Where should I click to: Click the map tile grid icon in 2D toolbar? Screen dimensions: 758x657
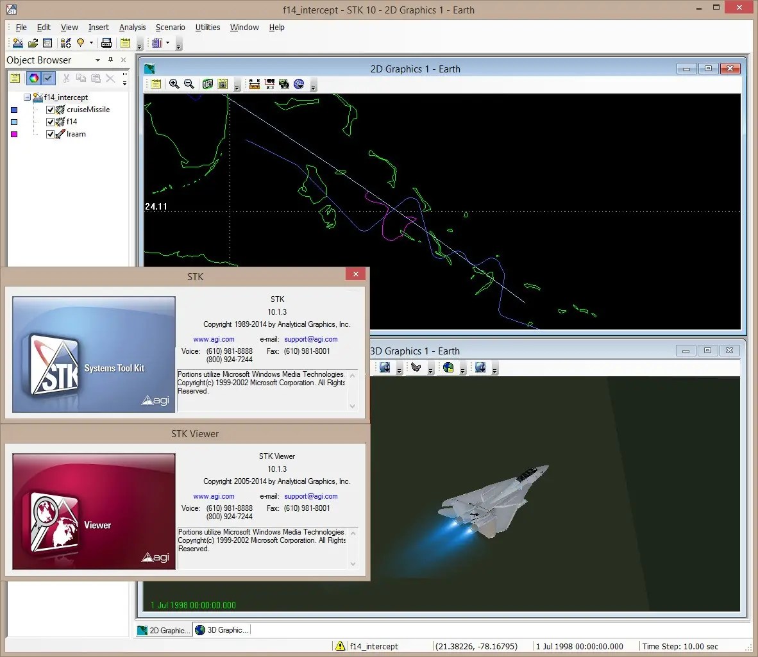click(x=284, y=84)
